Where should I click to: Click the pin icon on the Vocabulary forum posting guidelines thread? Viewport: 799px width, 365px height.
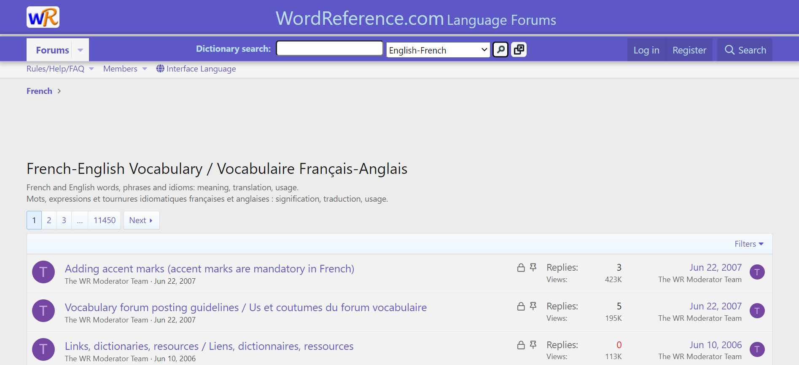tap(533, 306)
